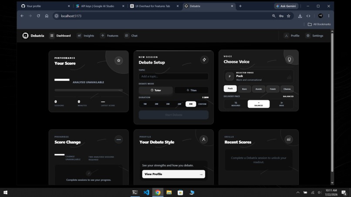The height and width of the screenshot is (197, 351).
Task: Choose Custom duration
Action: coord(202,104)
